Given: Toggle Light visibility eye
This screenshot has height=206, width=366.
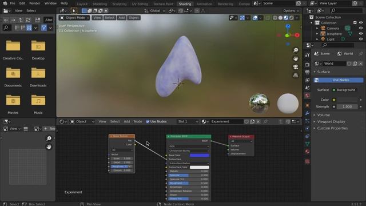Looking at the screenshot, I should coord(361,39).
